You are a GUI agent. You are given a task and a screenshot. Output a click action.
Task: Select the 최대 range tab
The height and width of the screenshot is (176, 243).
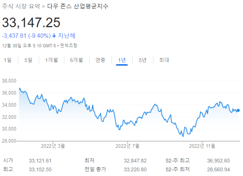[164, 60]
